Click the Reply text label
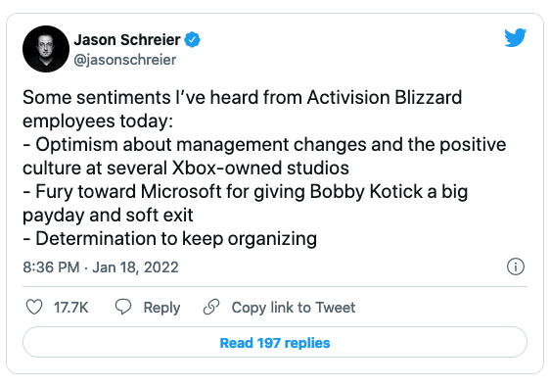 pos(161,308)
